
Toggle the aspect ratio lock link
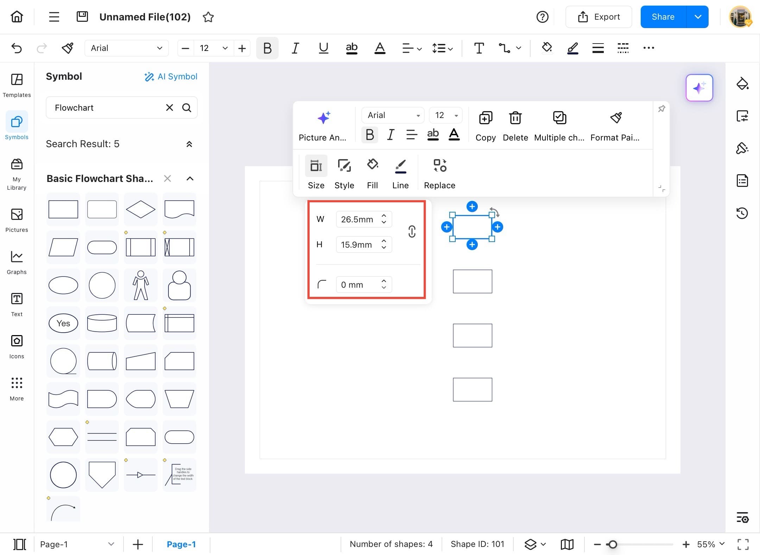(x=412, y=231)
